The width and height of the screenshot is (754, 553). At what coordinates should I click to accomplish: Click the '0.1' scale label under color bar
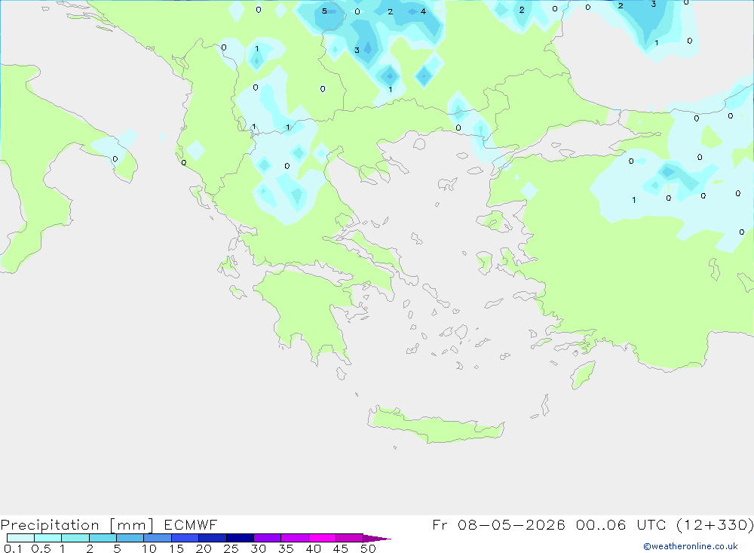[12, 548]
